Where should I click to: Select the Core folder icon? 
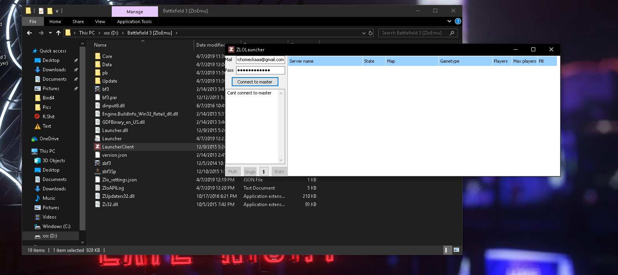[x=98, y=56]
